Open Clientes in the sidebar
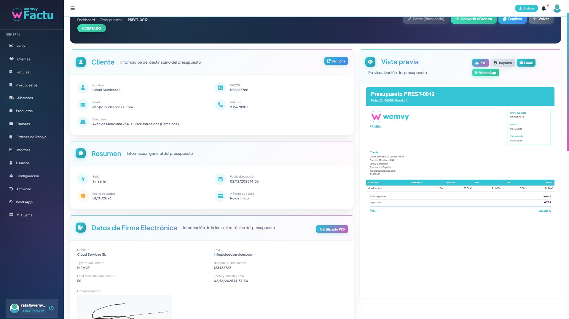Image resolution: width=569 pixels, height=319 pixels. [23, 59]
